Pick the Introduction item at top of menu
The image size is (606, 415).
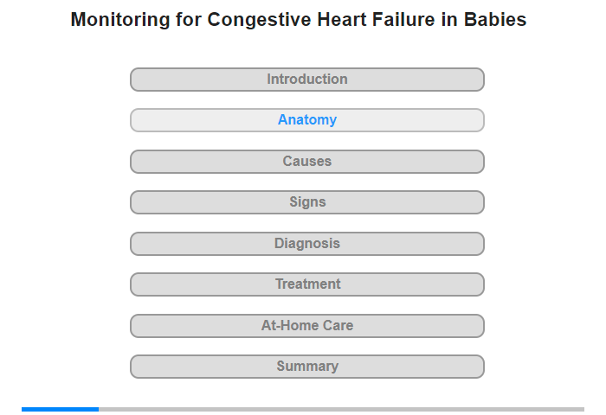pyautogui.click(x=307, y=80)
